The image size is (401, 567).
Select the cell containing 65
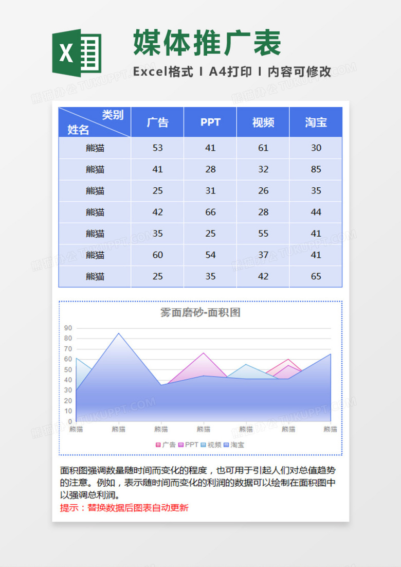pyautogui.click(x=316, y=276)
